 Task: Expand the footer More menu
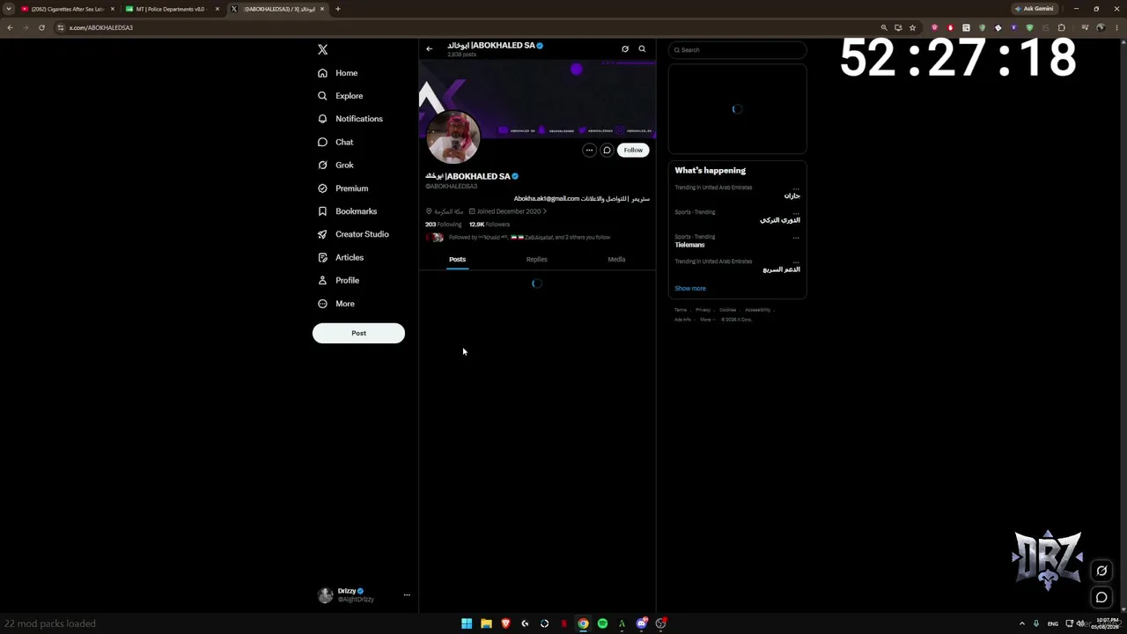(706, 320)
